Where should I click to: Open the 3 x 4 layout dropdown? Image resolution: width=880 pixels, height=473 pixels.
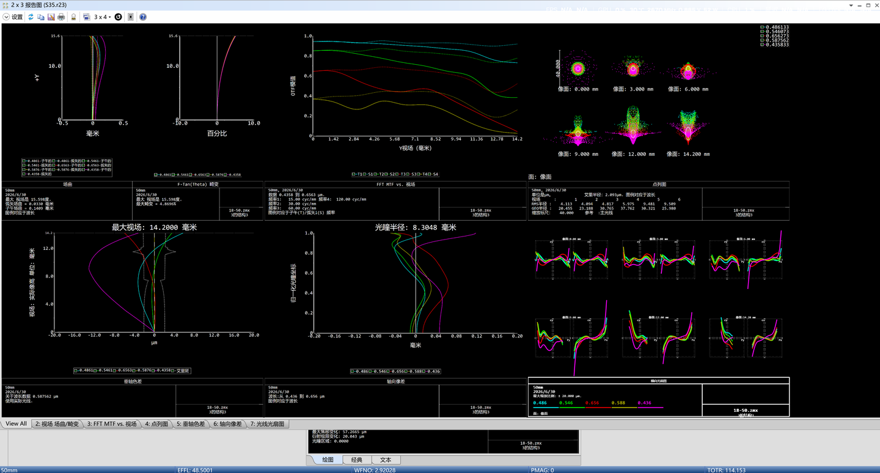[x=103, y=17]
